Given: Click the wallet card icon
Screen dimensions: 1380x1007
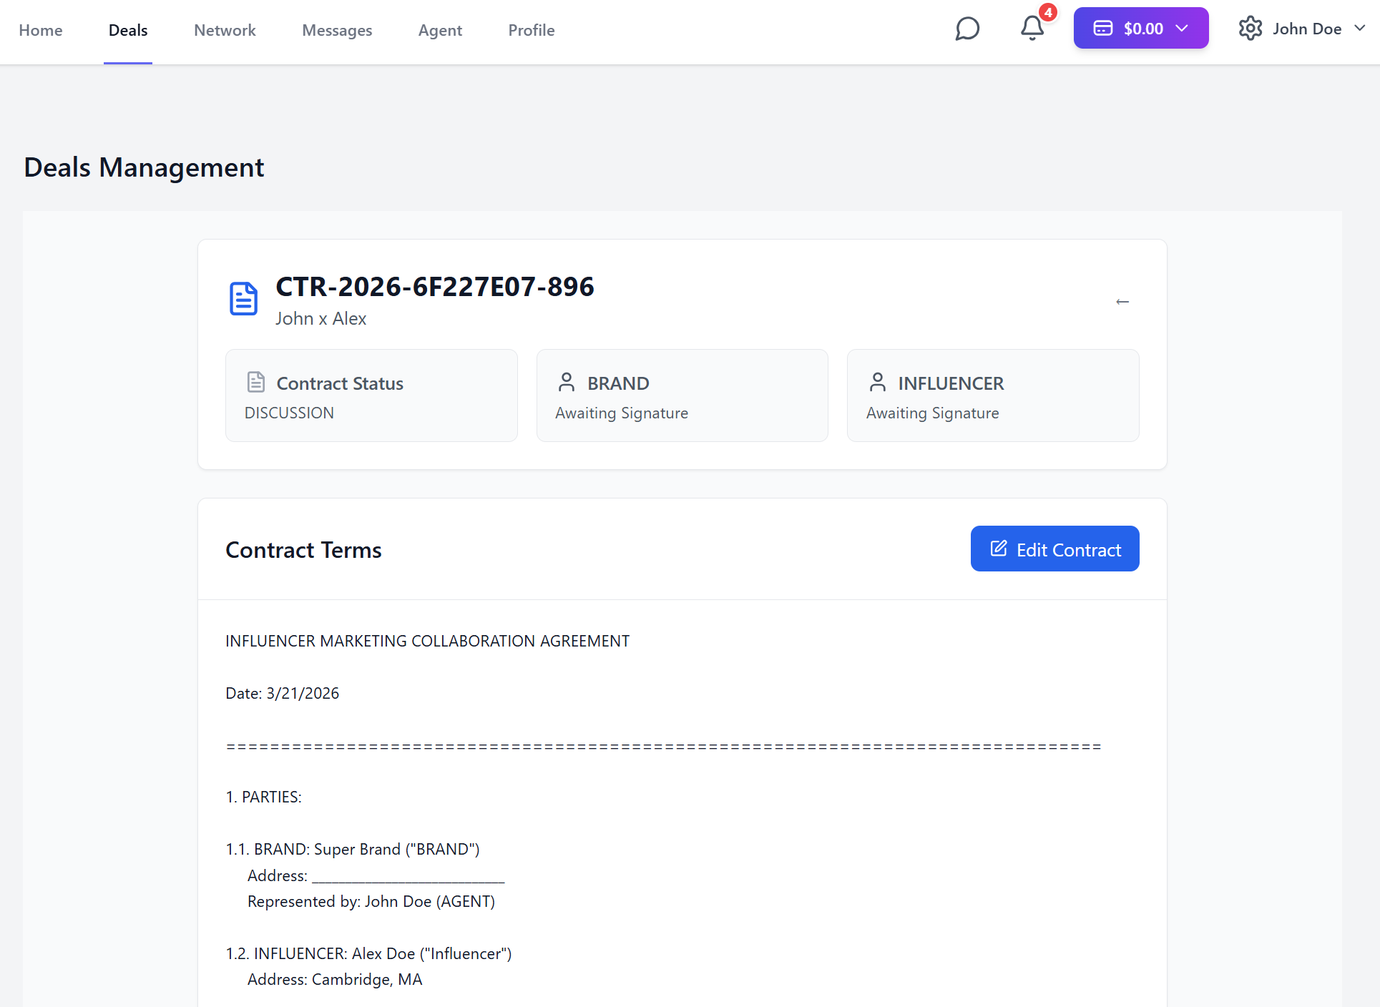Looking at the screenshot, I should (x=1103, y=29).
